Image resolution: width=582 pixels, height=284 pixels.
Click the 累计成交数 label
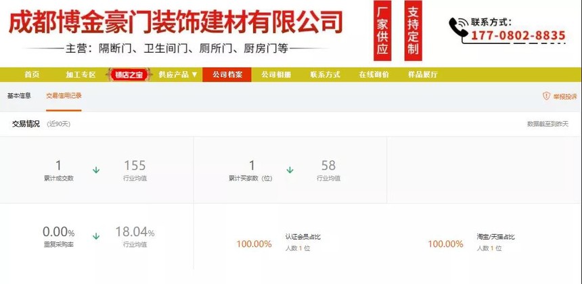pyautogui.click(x=59, y=179)
